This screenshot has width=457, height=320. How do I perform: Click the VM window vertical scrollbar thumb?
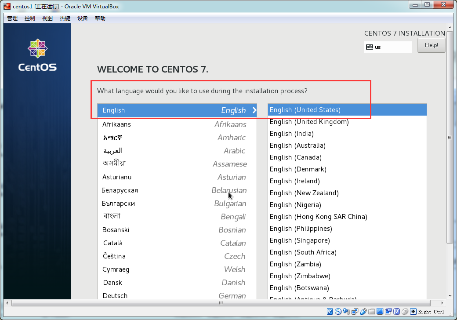click(x=450, y=138)
